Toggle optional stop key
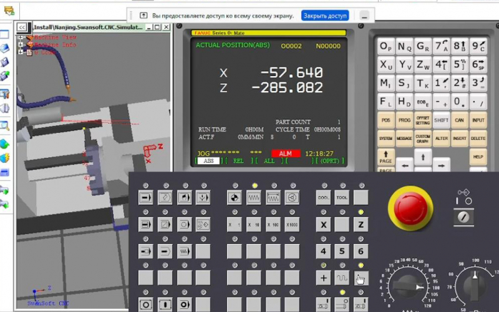Viewport: 499px width, 312px height. [184, 224]
